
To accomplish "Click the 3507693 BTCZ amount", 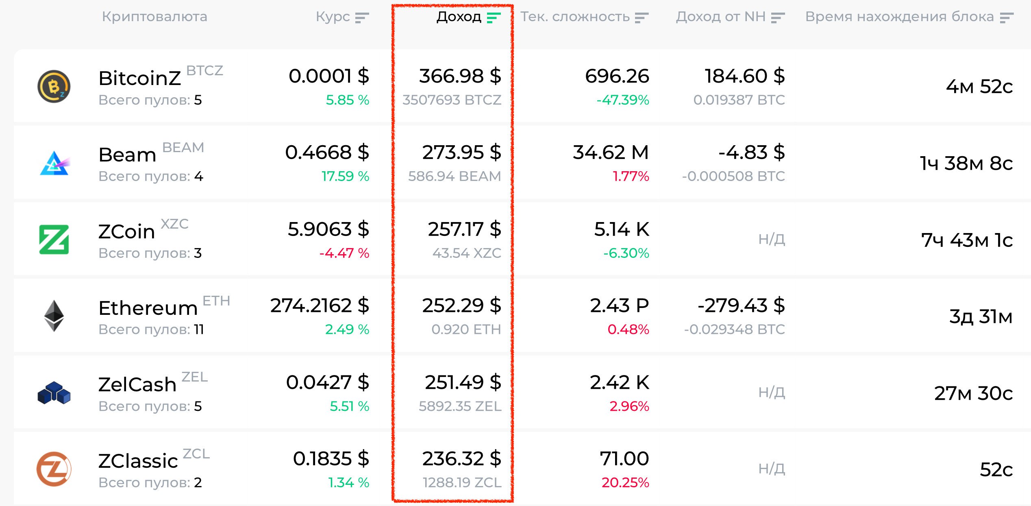I will pos(452,100).
